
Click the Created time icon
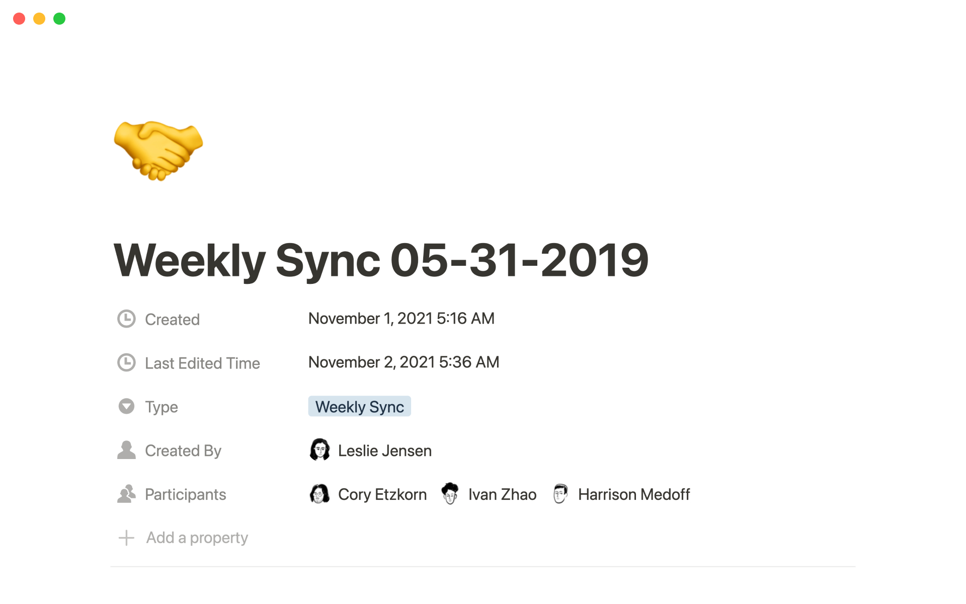point(127,317)
